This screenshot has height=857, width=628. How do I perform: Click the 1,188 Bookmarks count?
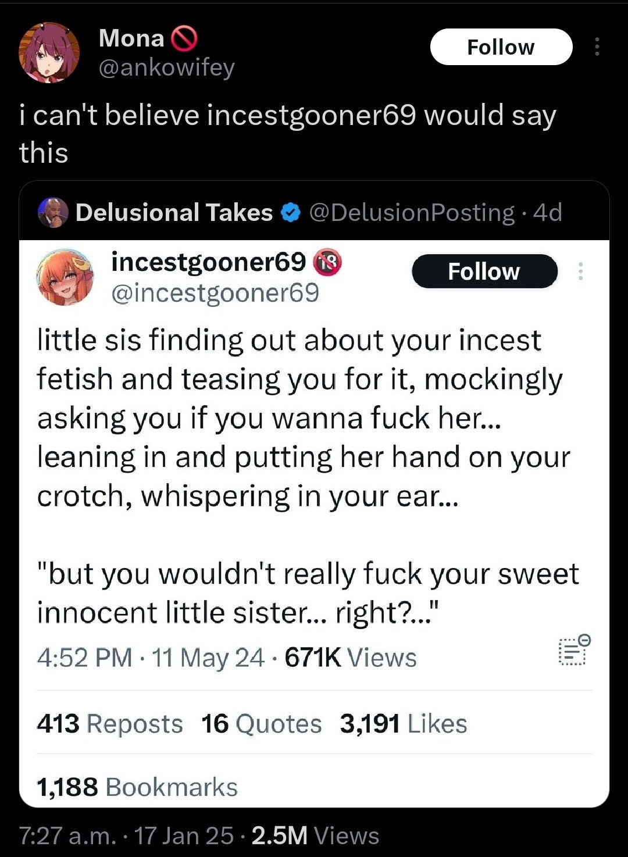click(137, 787)
